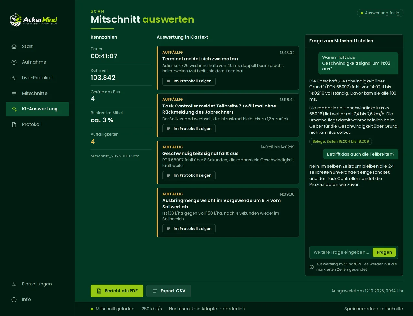Click the Dauer value 00:41:07
Screen dimensions: 413x316
(104, 56)
